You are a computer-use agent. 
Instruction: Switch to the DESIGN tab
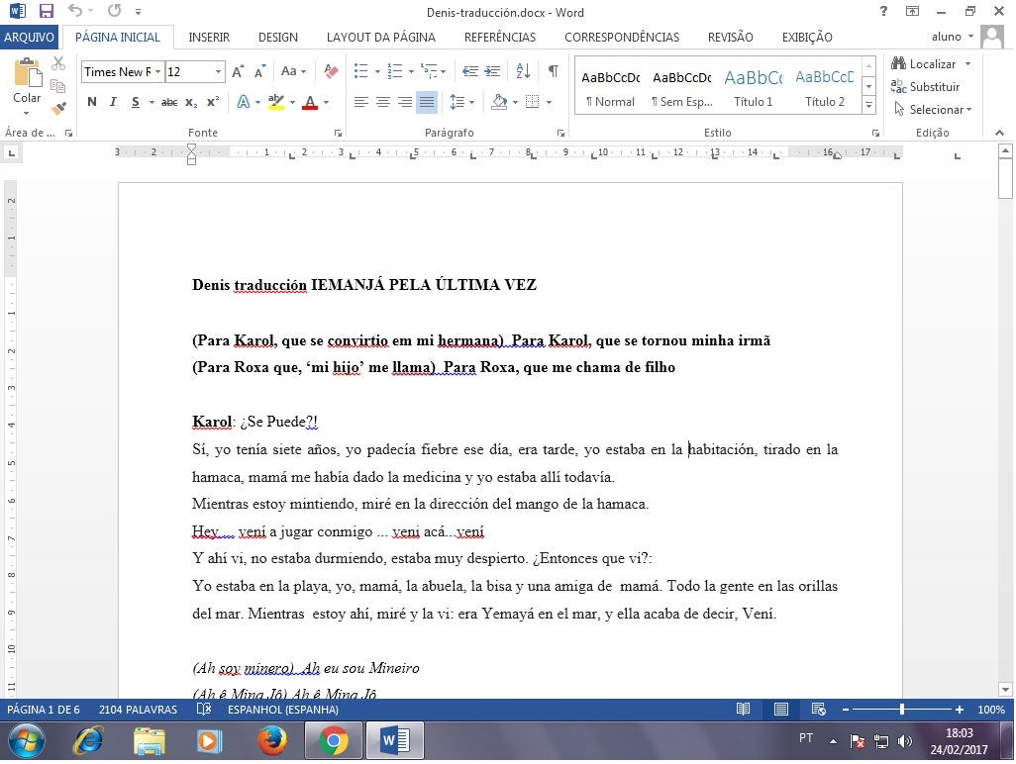[x=278, y=37]
